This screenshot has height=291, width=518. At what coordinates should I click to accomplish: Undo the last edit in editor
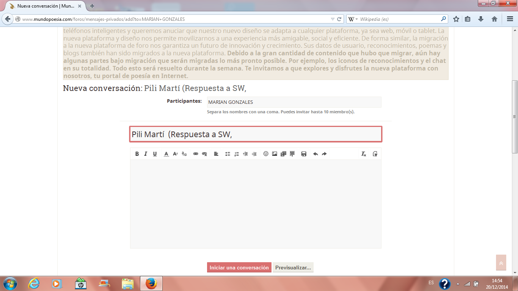(x=316, y=154)
